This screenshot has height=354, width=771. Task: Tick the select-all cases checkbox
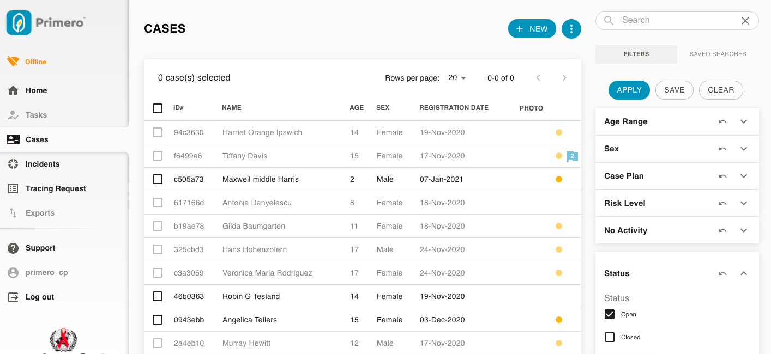click(x=158, y=108)
